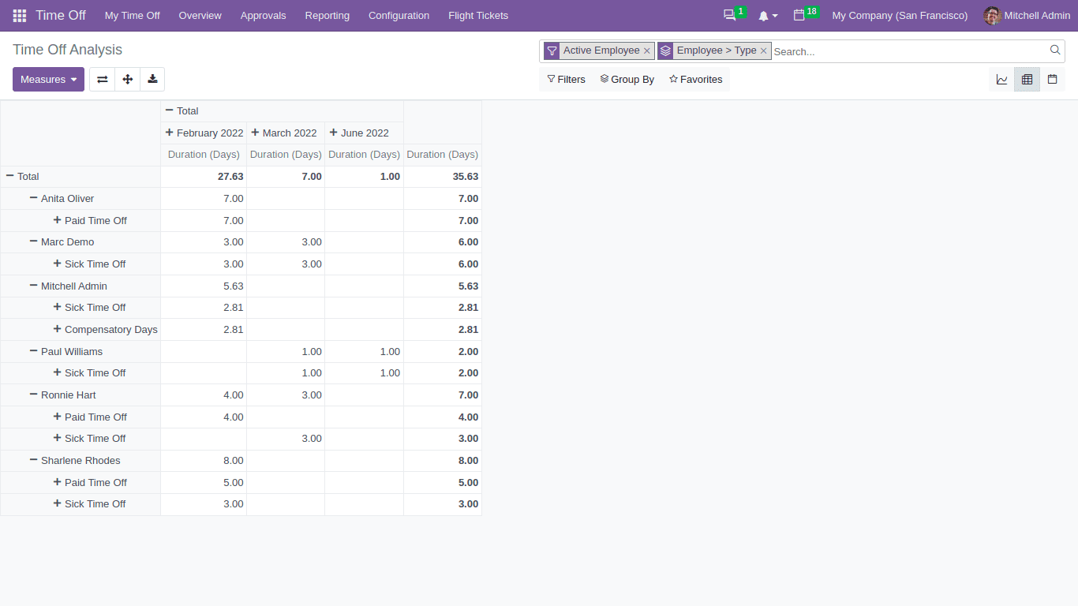This screenshot has height=606, width=1078.
Task: Open the apps menu grid
Action: [19, 15]
